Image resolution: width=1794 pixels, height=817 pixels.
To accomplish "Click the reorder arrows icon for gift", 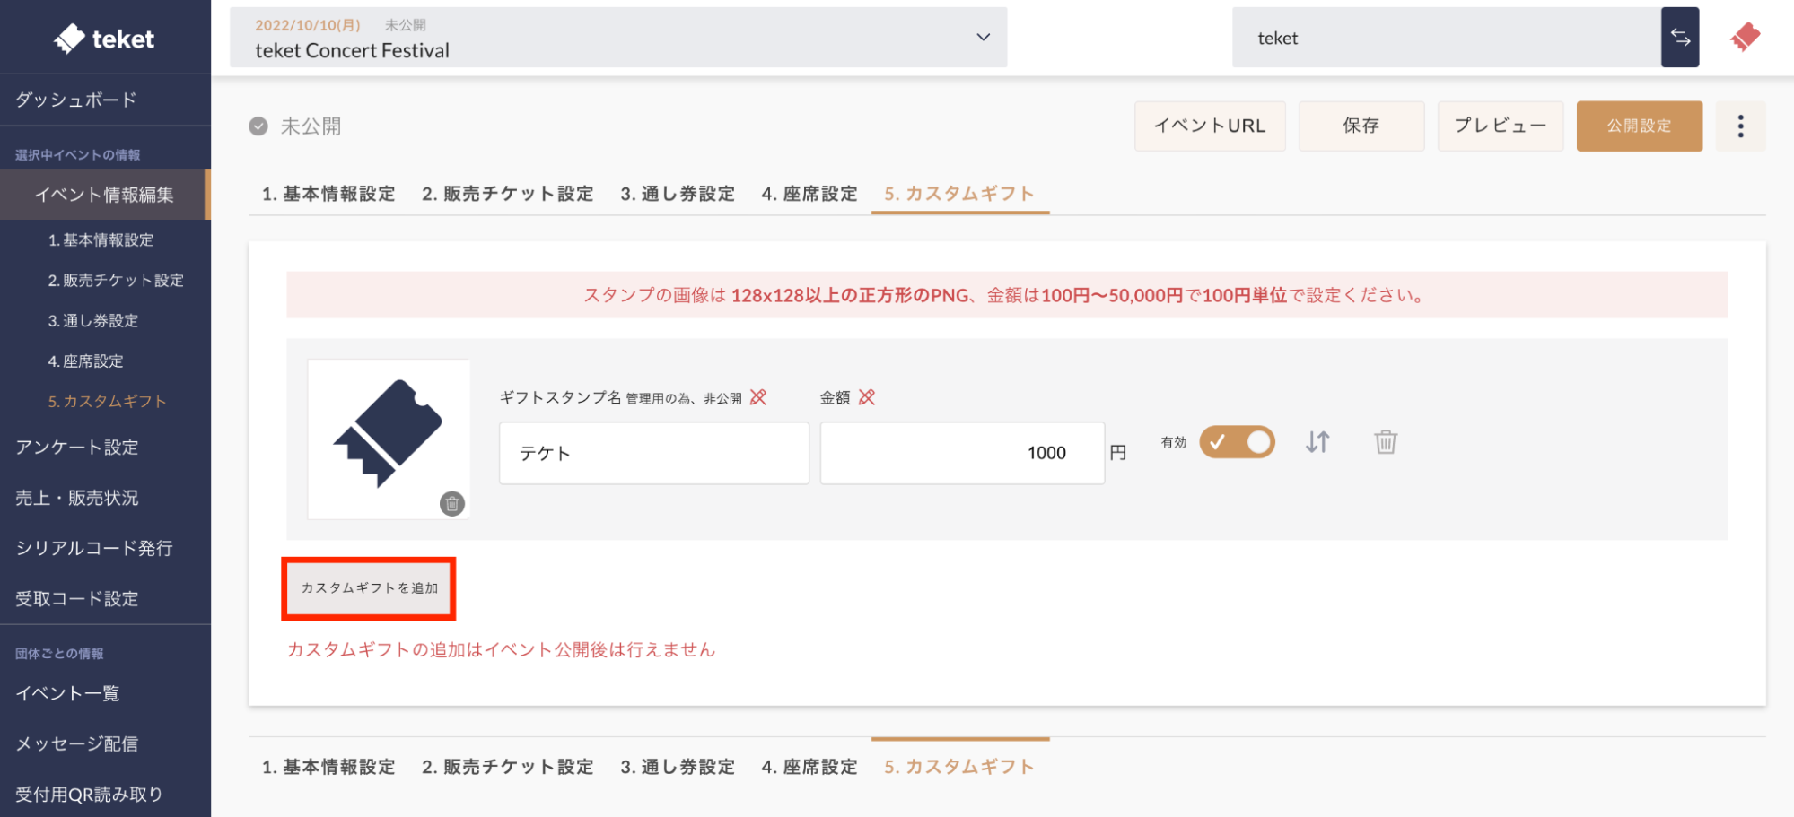I will click(1317, 442).
